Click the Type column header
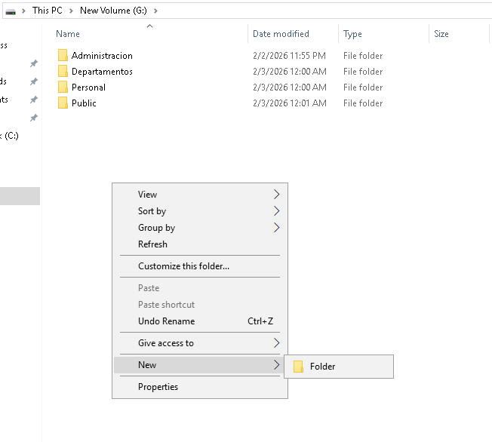This screenshot has width=492, height=442. (352, 34)
